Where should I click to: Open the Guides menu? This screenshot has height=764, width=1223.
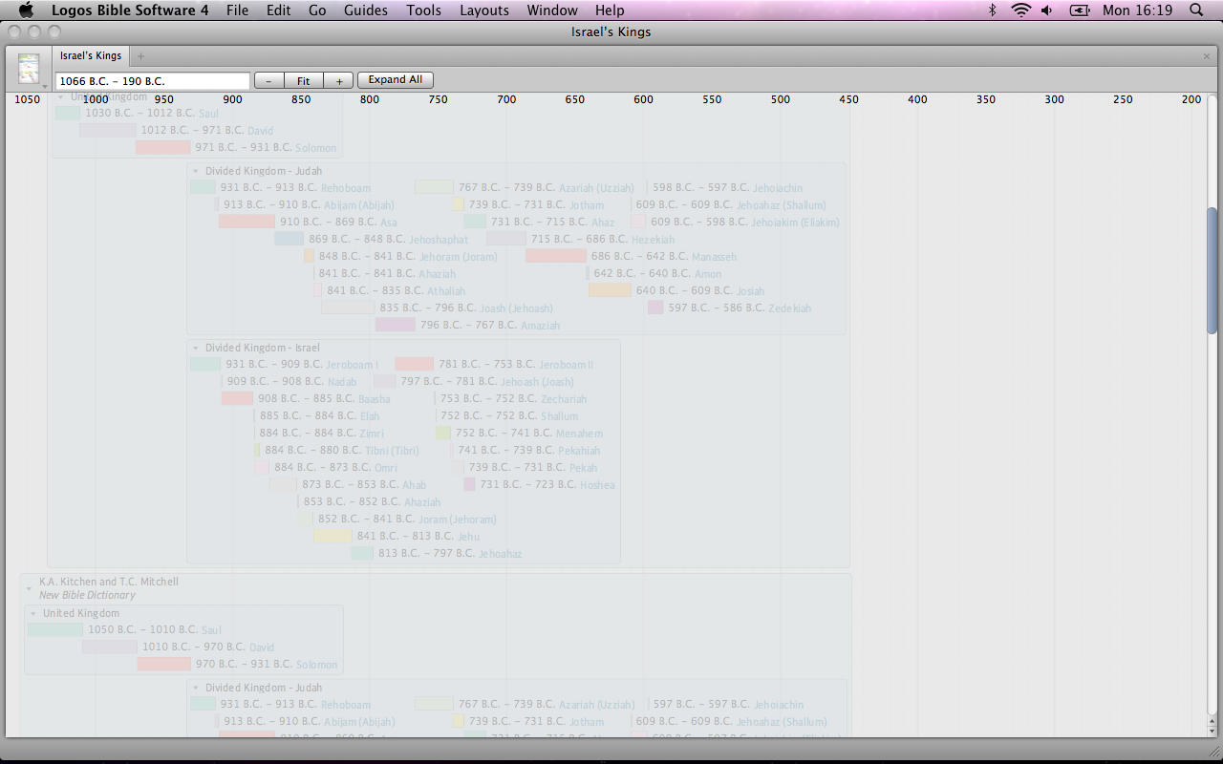pos(366,11)
